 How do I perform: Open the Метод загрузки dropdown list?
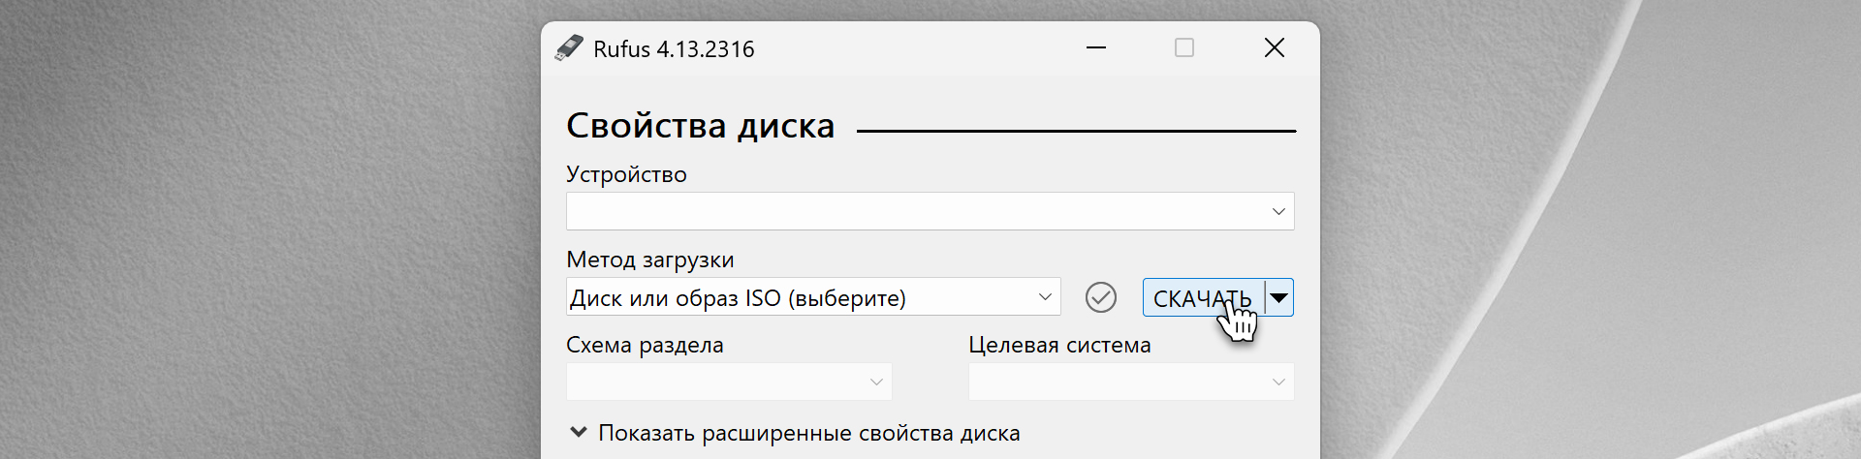[x=812, y=297]
